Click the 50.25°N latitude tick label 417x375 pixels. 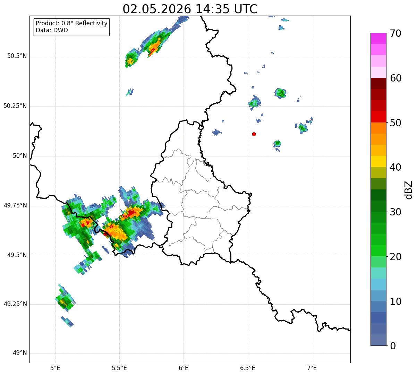[x=15, y=106]
